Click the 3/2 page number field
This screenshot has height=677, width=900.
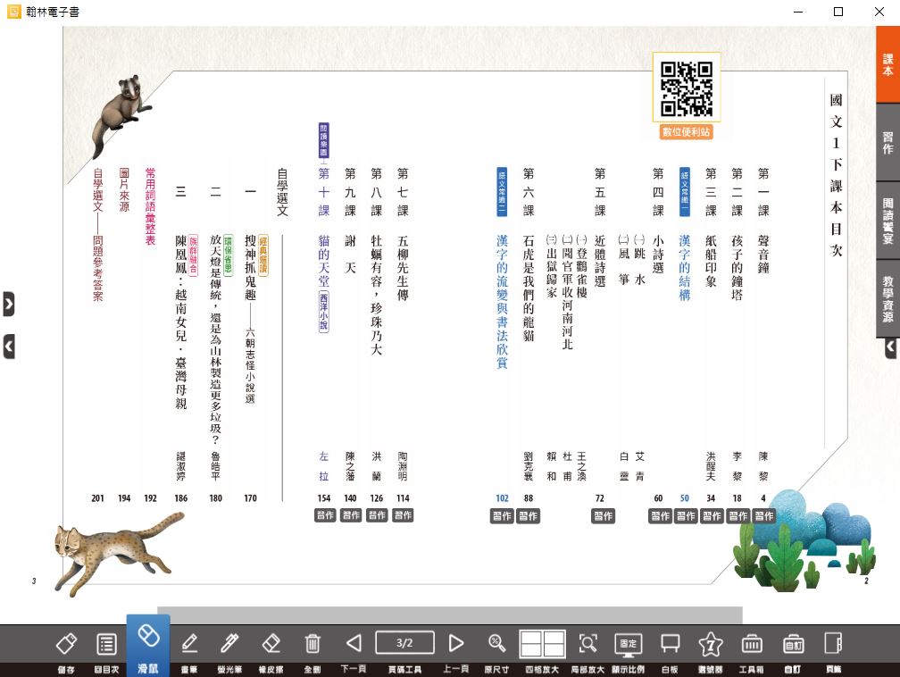pyautogui.click(x=404, y=642)
